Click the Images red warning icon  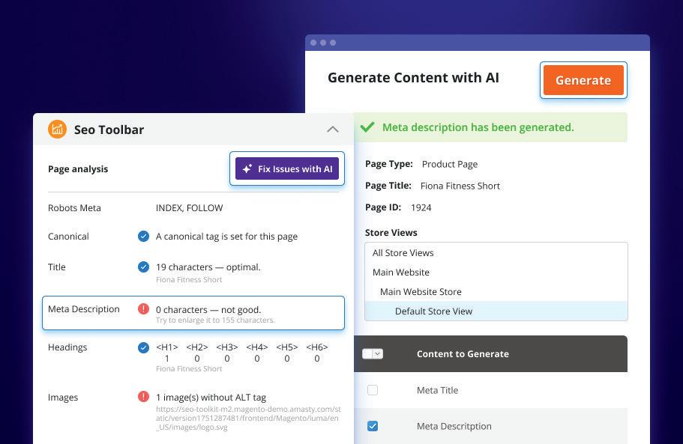point(143,397)
